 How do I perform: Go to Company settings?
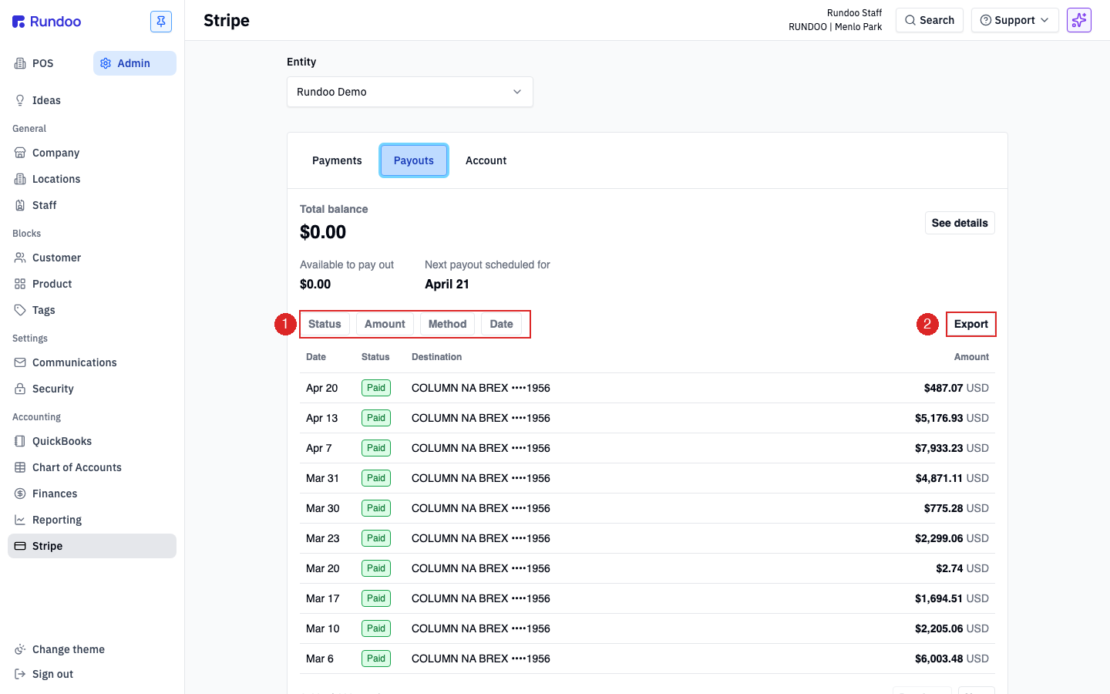pos(92,153)
